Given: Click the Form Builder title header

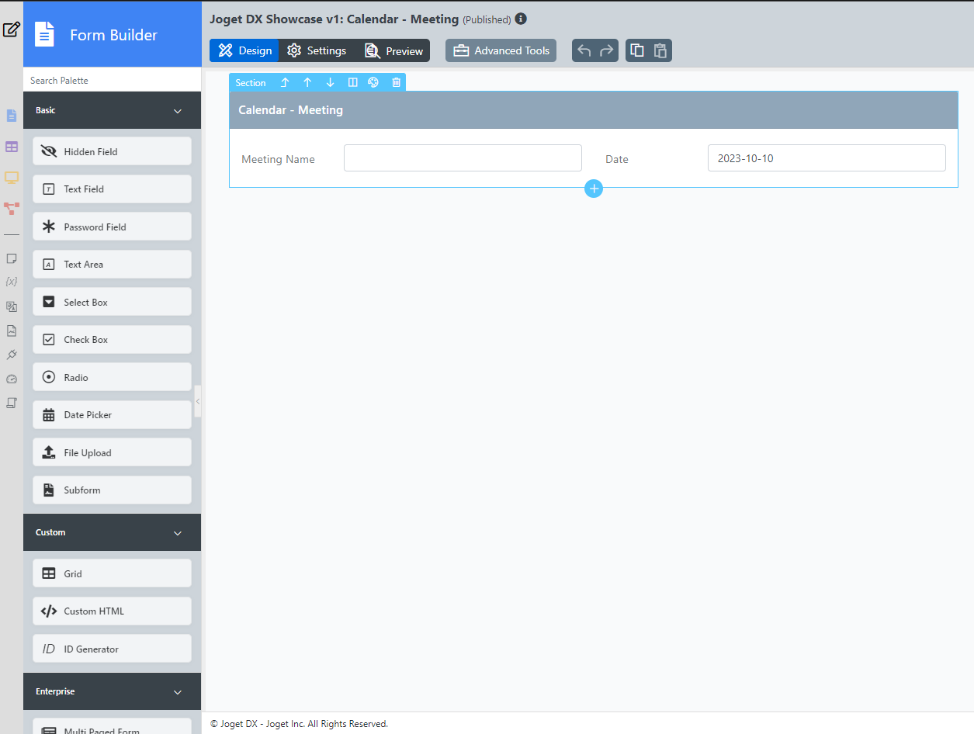Looking at the screenshot, I should click(113, 35).
